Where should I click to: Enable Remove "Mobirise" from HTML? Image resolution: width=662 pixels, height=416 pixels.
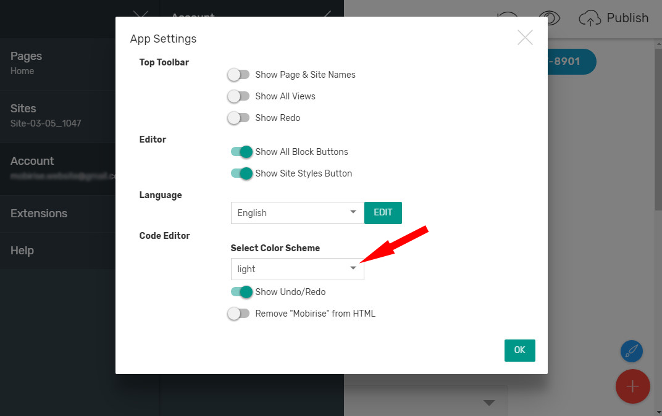238,313
